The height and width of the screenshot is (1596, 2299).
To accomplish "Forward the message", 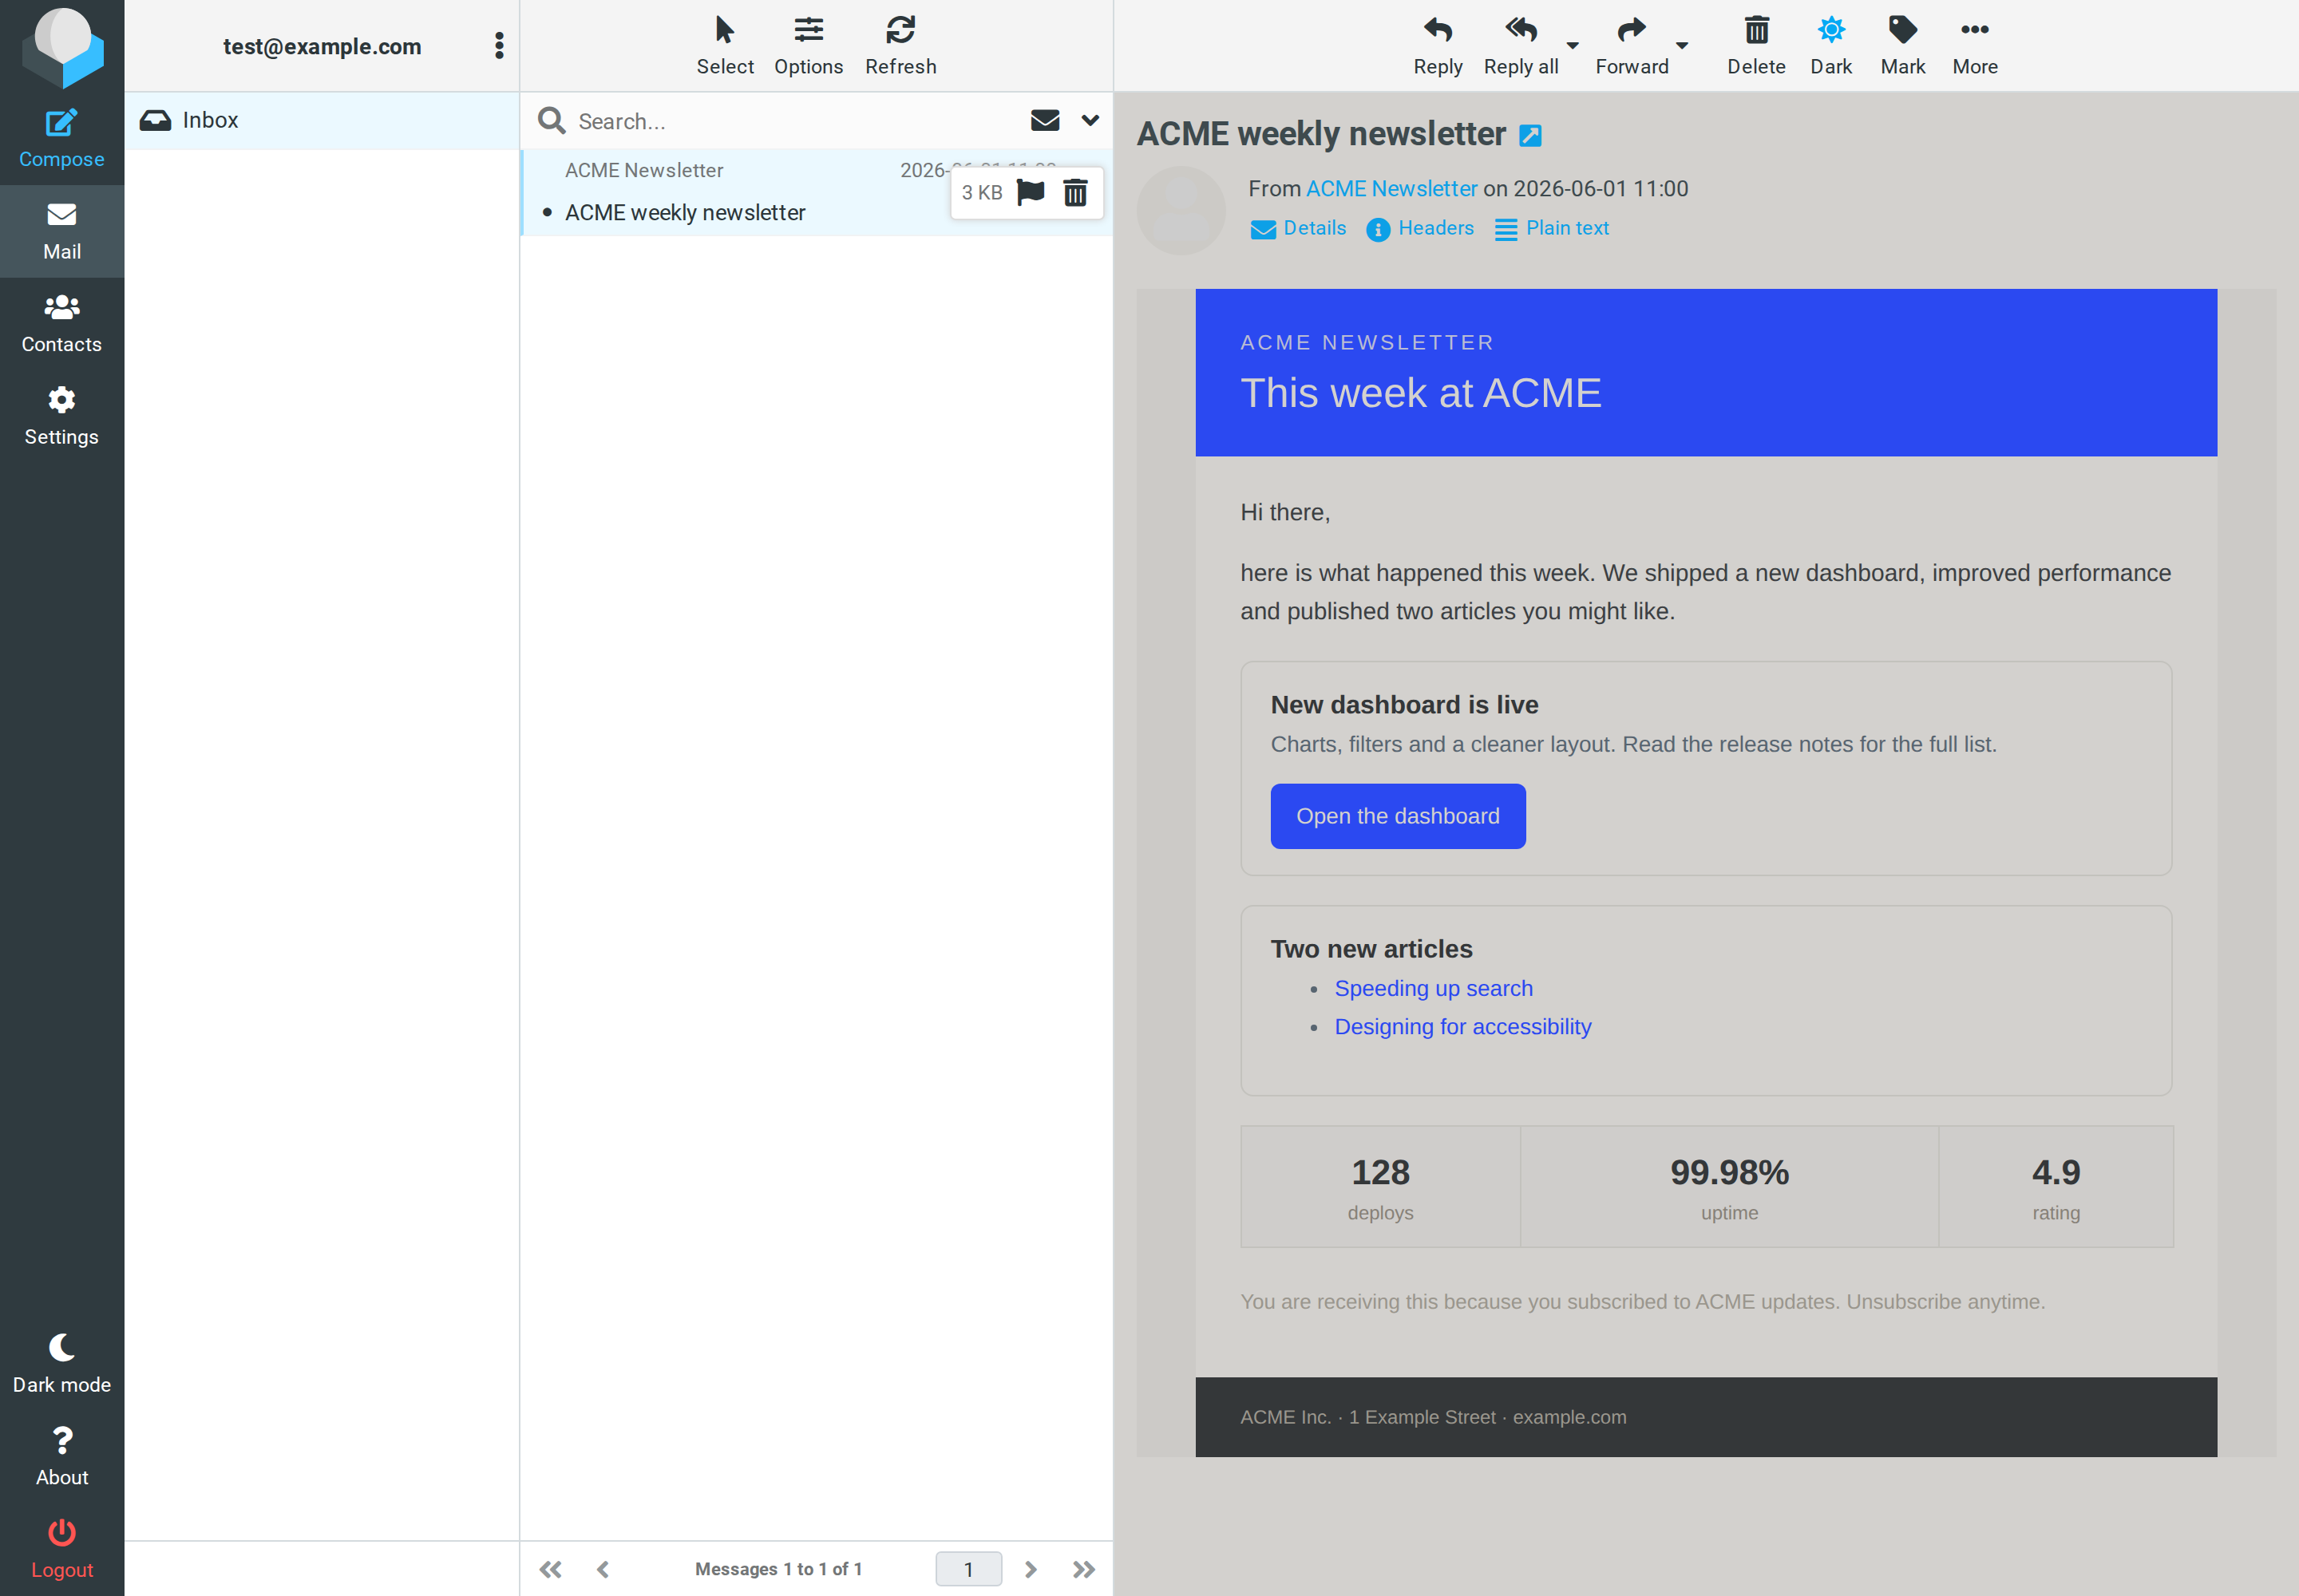I will tap(1632, 46).
